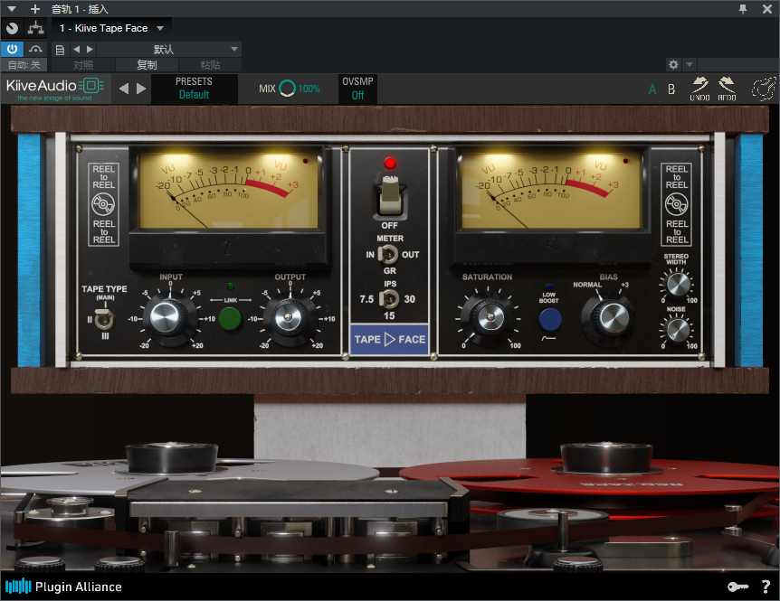780x601 pixels.
Task: Flip the ON/OFF tape power switch
Action: coord(389,197)
